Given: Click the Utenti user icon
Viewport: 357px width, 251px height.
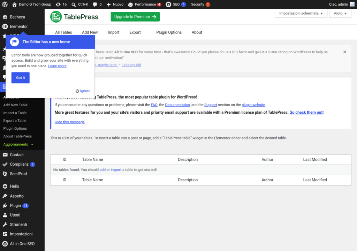Looking at the screenshot, I should click(5, 215).
